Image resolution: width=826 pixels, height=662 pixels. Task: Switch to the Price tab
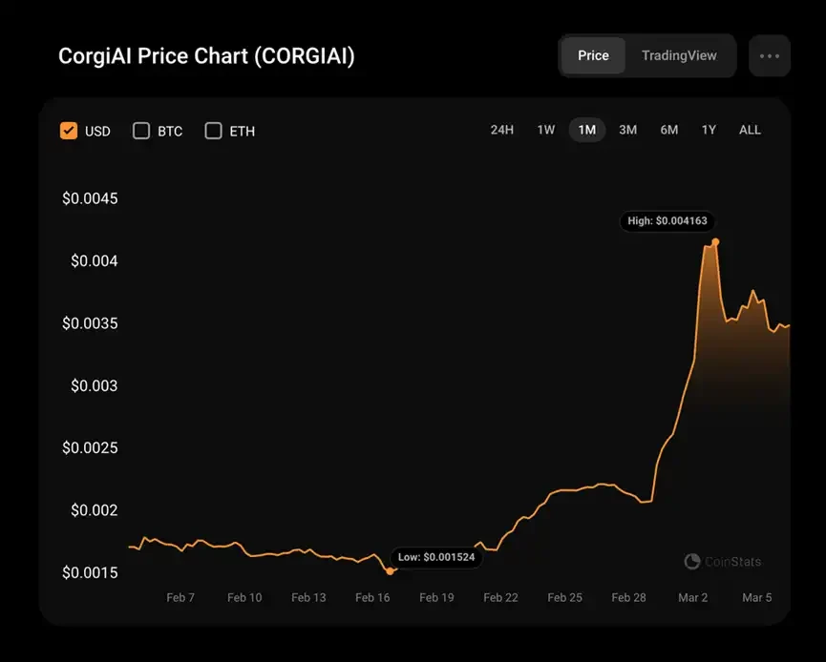pyautogui.click(x=593, y=55)
